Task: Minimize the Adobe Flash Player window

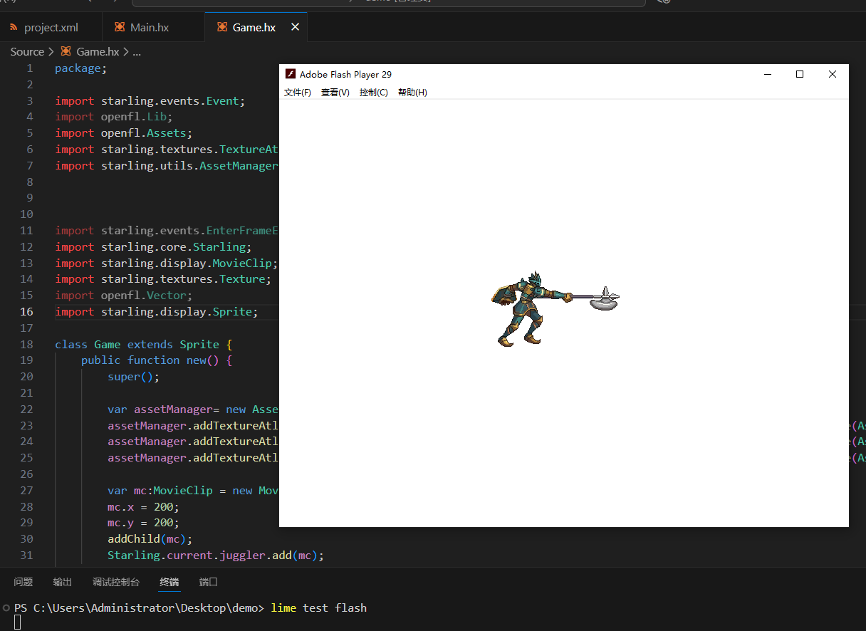Action: (x=767, y=74)
